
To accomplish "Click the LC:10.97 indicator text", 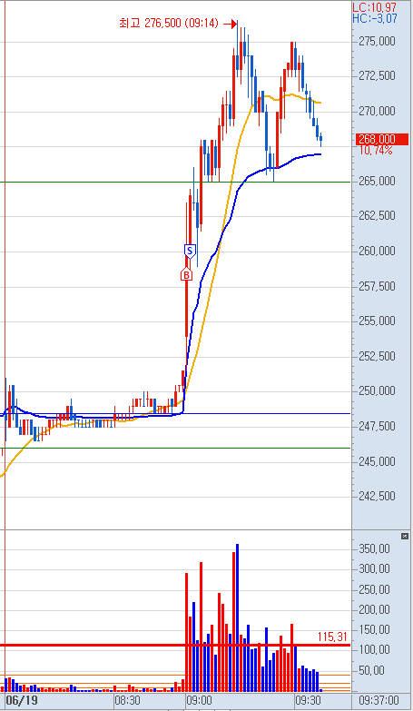I will click(375, 6).
